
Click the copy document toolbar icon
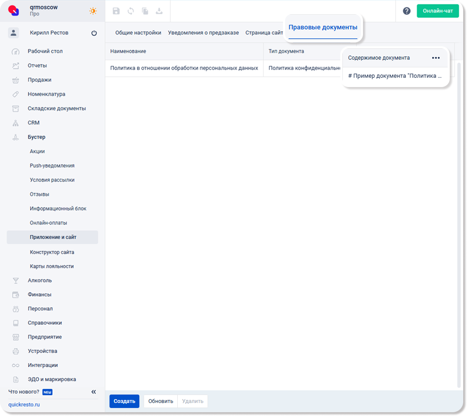pyautogui.click(x=145, y=11)
